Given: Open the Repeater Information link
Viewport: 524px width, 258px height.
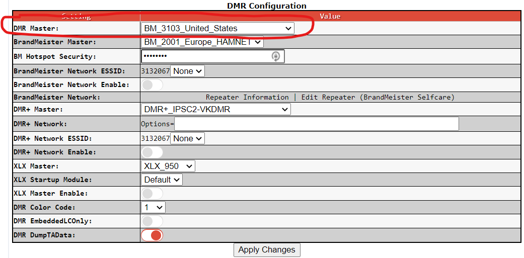Looking at the screenshot, I should click(247, 97).
